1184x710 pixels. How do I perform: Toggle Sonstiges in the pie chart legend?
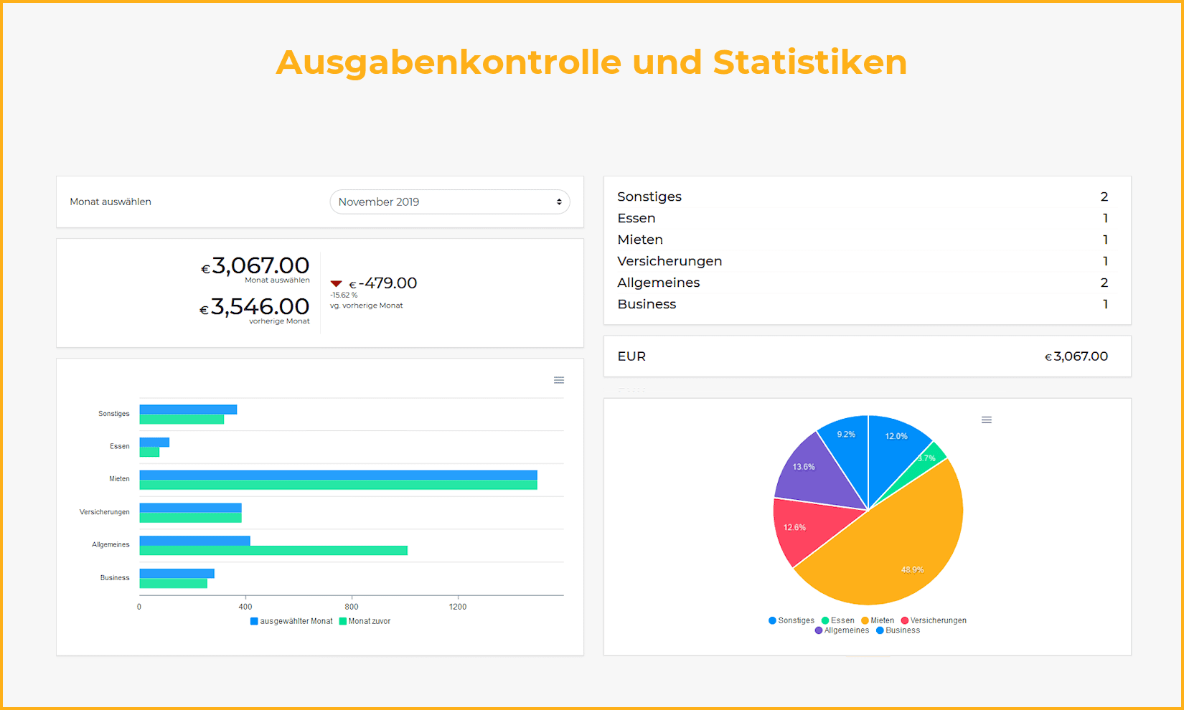point(791,620)
